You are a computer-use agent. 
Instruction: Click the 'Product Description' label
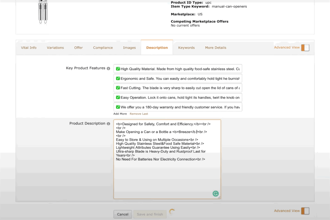pyautogui.click(x=87, y=123)
